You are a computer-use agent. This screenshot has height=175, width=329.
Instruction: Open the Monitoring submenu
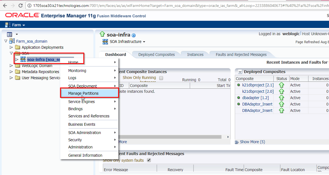89,71
